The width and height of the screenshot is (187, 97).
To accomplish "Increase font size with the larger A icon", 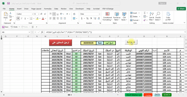I will point(41,14).
